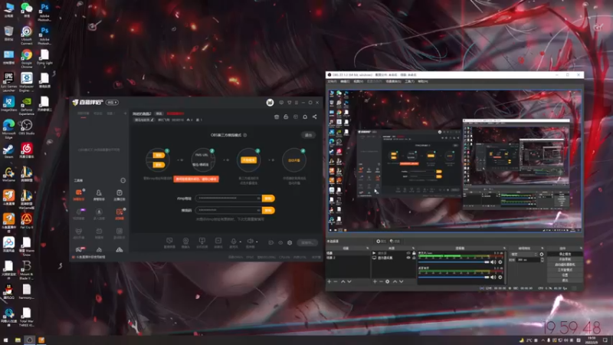Copy the rtmp address with its yellow button
The image size is (613, 345).
pyautogui.click(x=268, y=199)
